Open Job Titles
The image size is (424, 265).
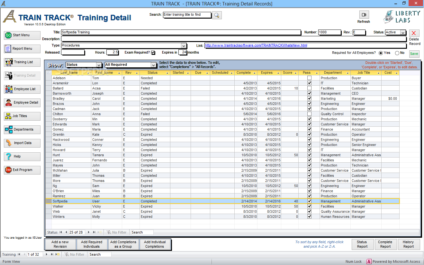(x=22, y=116)
